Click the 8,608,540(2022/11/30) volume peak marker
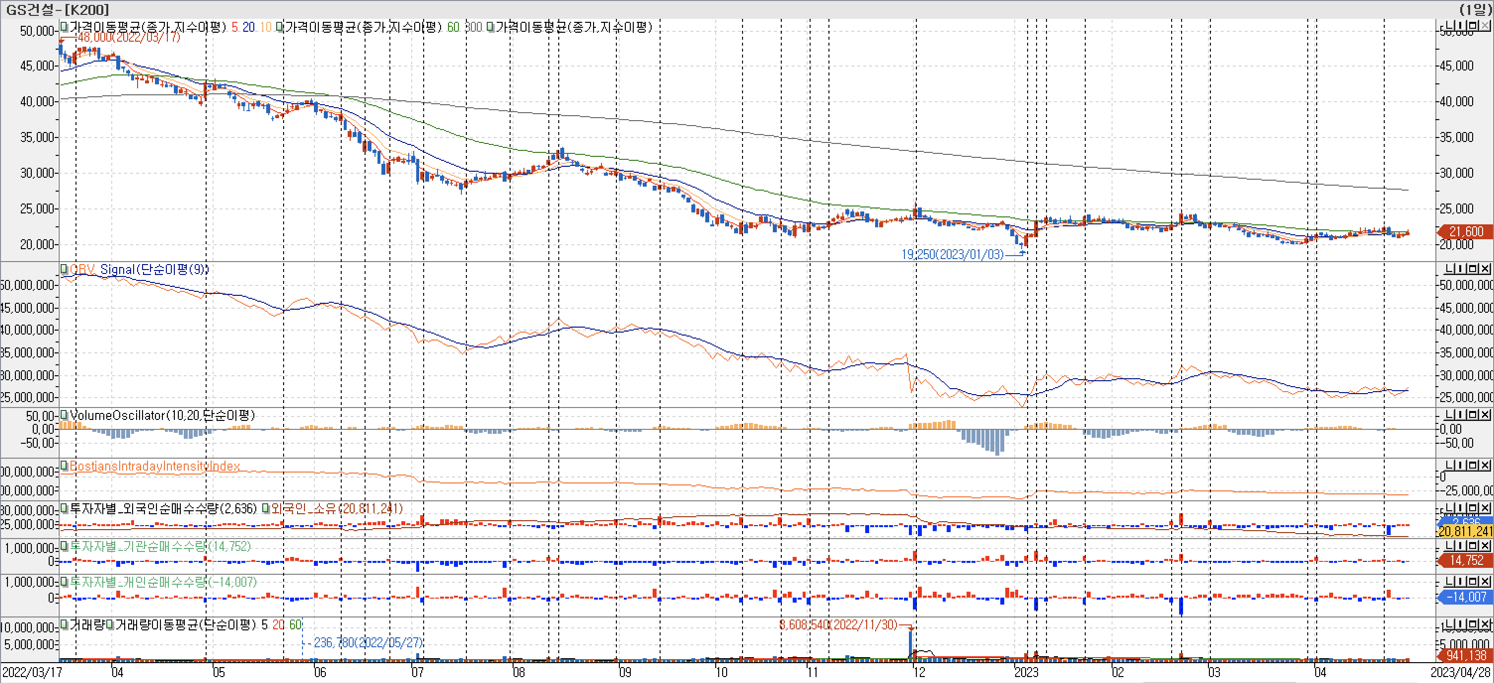This screenshot has height=683, width=1494. (x=838, y=624)
